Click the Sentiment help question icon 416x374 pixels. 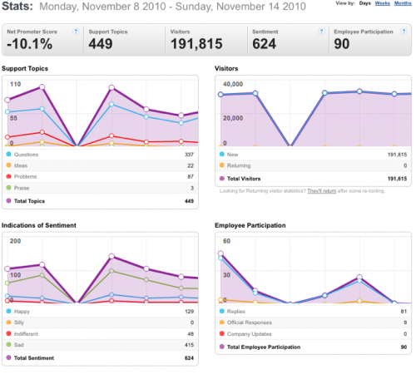(x=321, y=32)
